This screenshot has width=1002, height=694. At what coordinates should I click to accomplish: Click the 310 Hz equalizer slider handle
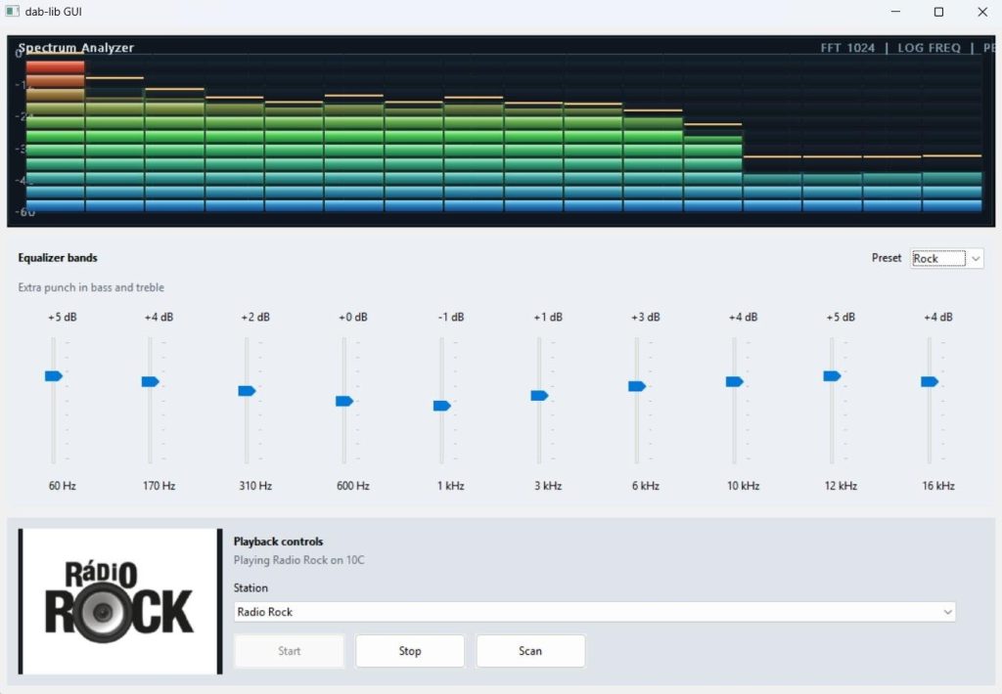(247, 391)
